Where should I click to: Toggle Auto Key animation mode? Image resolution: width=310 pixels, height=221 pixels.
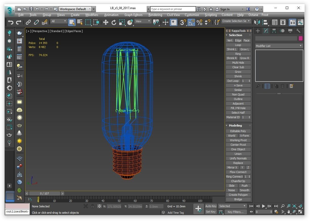211,206
